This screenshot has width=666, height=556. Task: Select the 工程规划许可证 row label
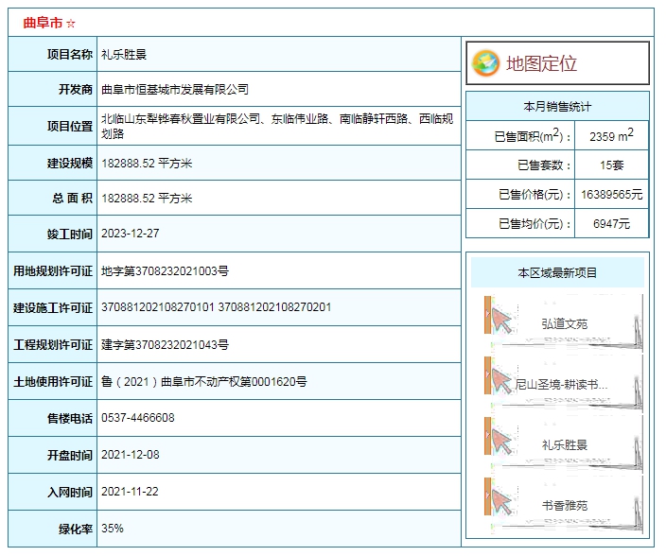pos(53,344)
